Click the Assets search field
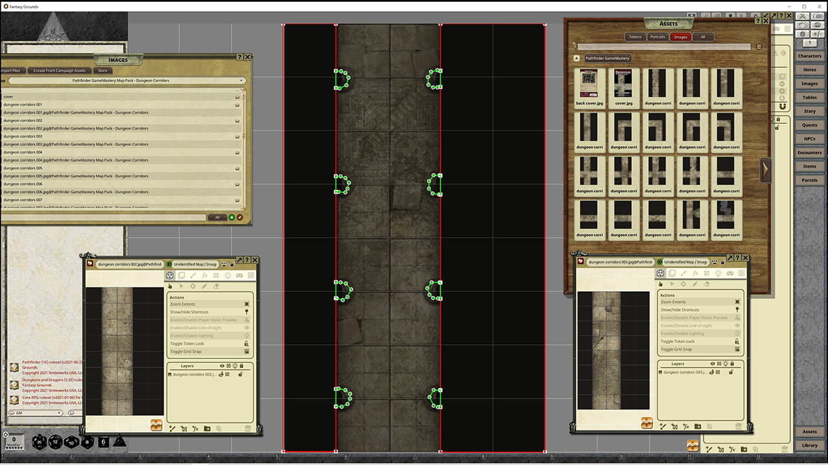The image size is (828, 465). [664, 46]
